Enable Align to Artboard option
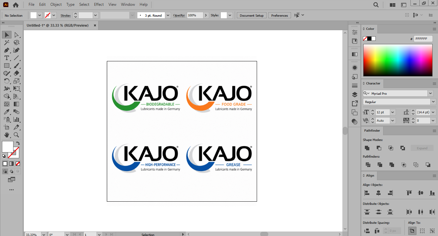Image resolution: width=438 pixels, height=236 pixels. pyautogui.click(x=412, y=231)
